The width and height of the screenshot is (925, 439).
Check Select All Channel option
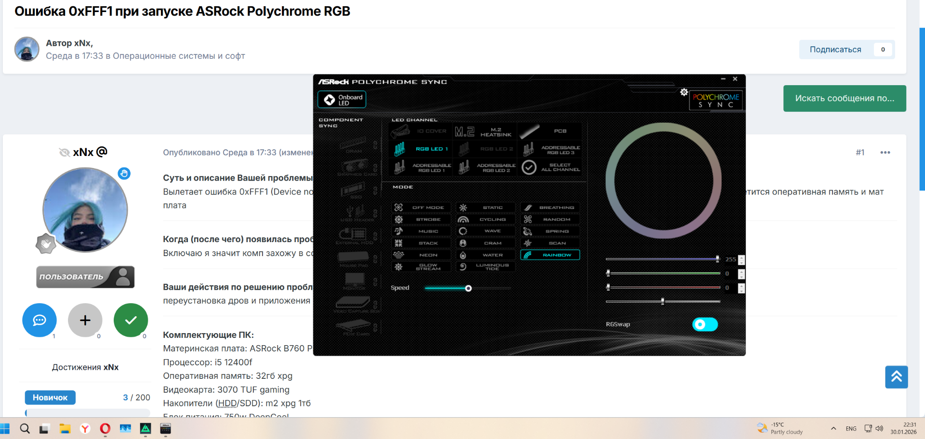551,168
